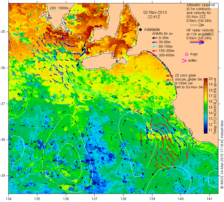224x202 pixels.
Task: Click the 'drifter' legend label
Action: 192,61
